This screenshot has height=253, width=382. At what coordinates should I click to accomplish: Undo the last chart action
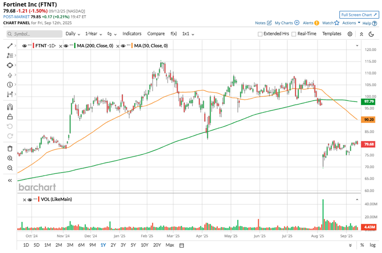(10, 126)
